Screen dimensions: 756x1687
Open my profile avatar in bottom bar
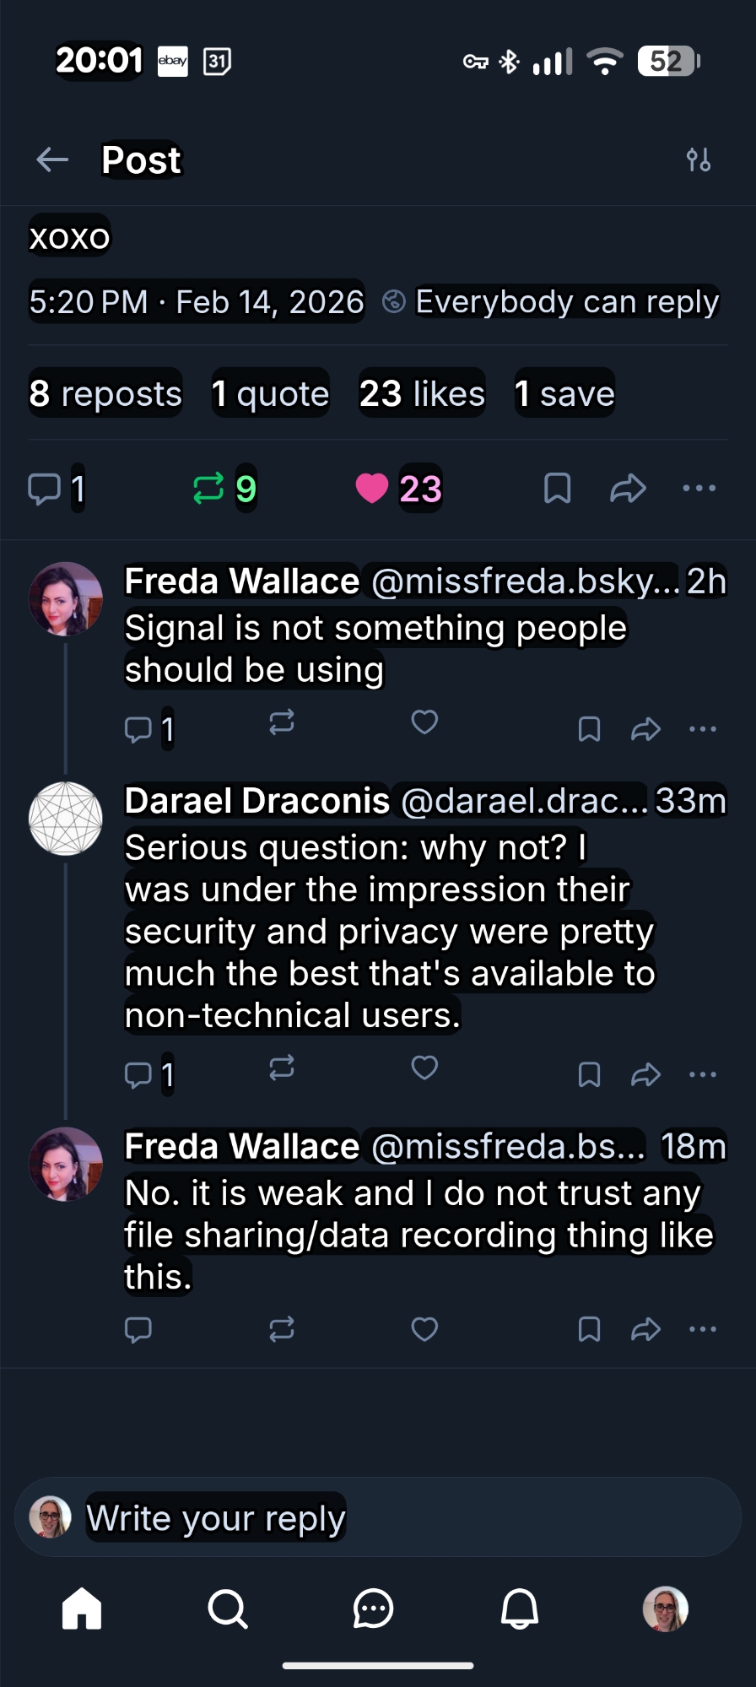pos(666,1609)
